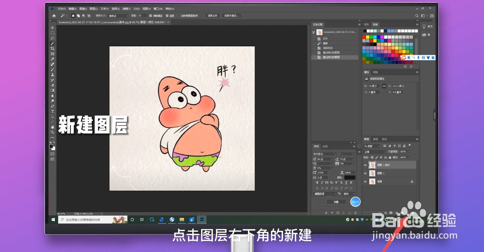Screen dimensions: 484x252
Task: Switch to the 调整 (Adjustments) tab
Action: (x=375, y=72)
